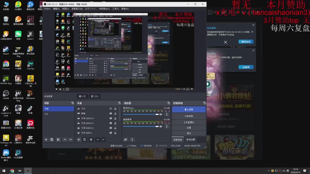310x174 pixels.
Task: Toggle lock on 文本 (GDI+) 3 source
Action: (x=115, y=123)
